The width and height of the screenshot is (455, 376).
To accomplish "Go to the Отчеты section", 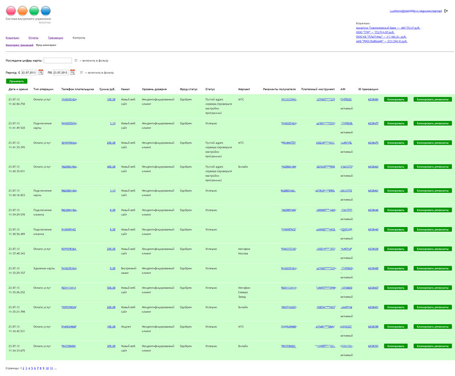I will [x=33, y=38].
